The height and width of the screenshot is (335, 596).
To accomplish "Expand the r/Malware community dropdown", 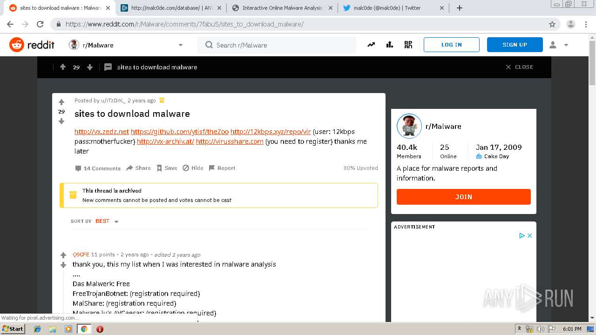I will (181, 45).
